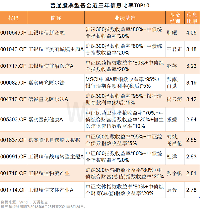
Task: Click manager names 张露, 肖觅
Action: point(173,83)
